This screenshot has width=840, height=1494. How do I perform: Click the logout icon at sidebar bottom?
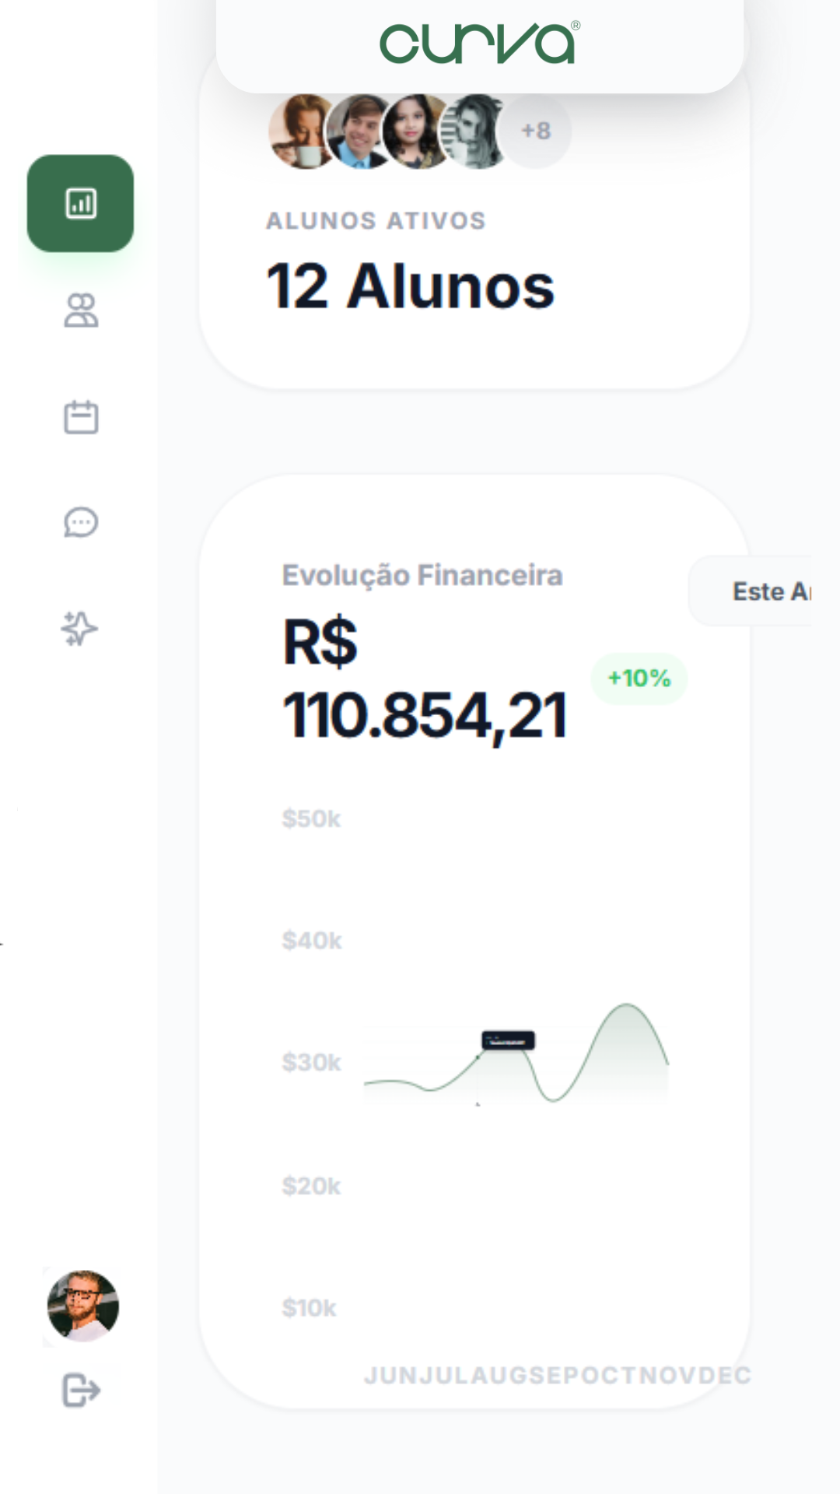pyautogui.click(x=81, y=1391)
